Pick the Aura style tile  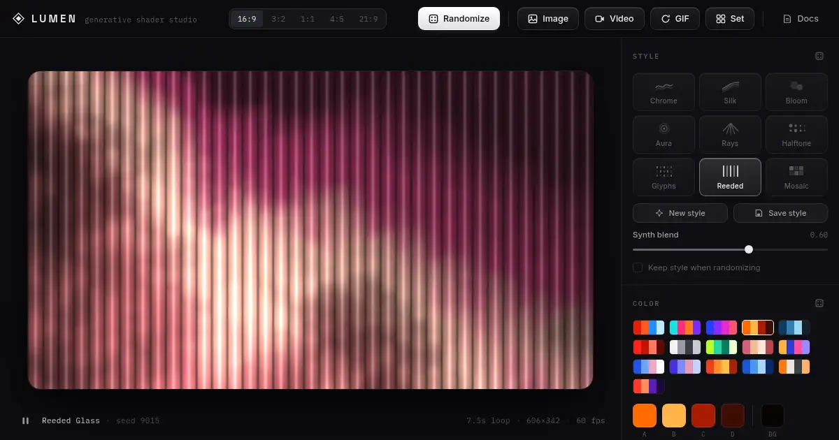[x=664, y=135]
